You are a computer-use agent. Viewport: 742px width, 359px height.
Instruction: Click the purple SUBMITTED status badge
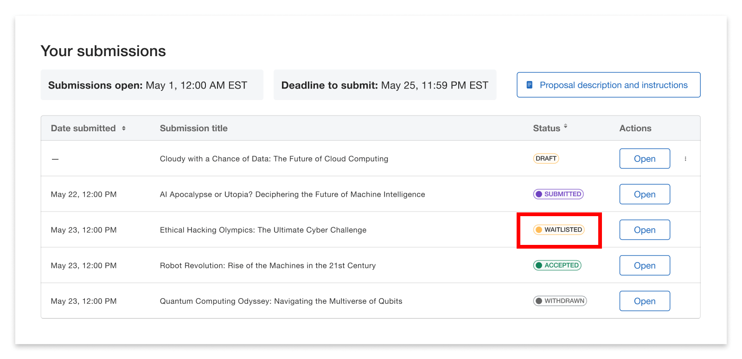point(558,194)
